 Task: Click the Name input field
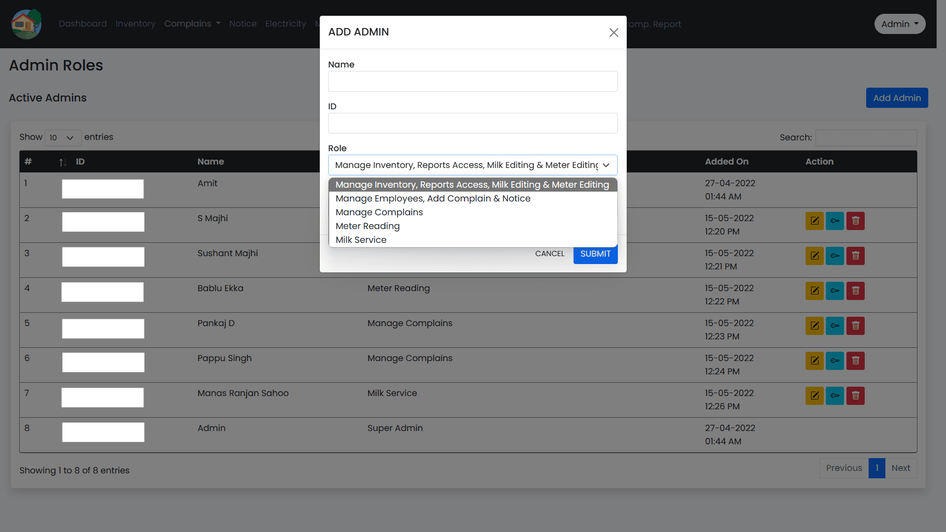pos(472,81)
